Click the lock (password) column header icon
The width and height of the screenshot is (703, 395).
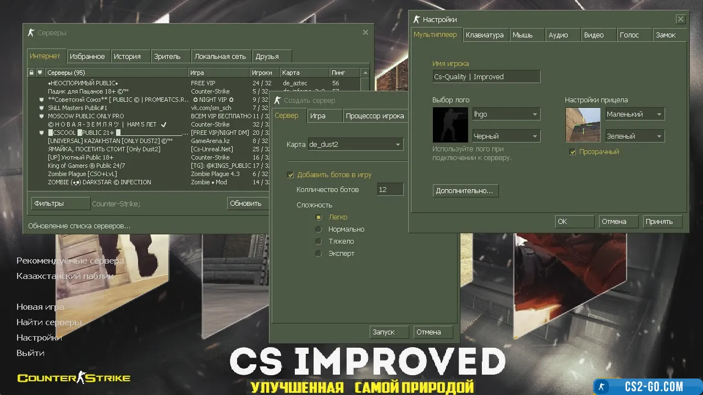coord(32,73)
